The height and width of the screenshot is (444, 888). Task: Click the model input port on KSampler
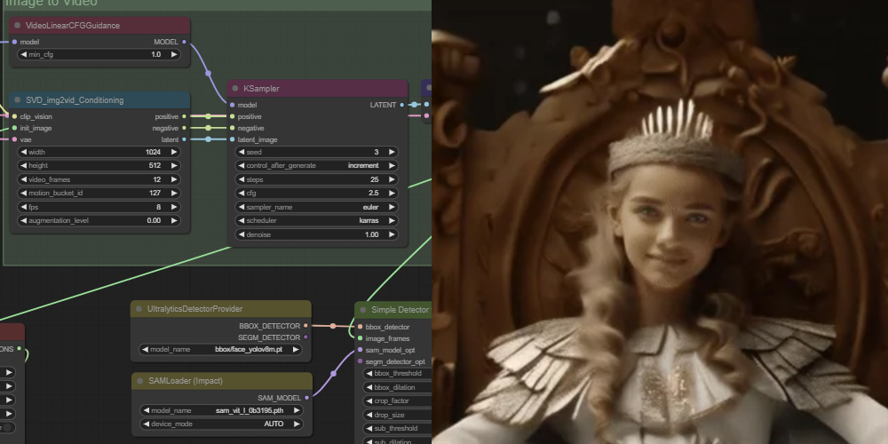point(232,105)
